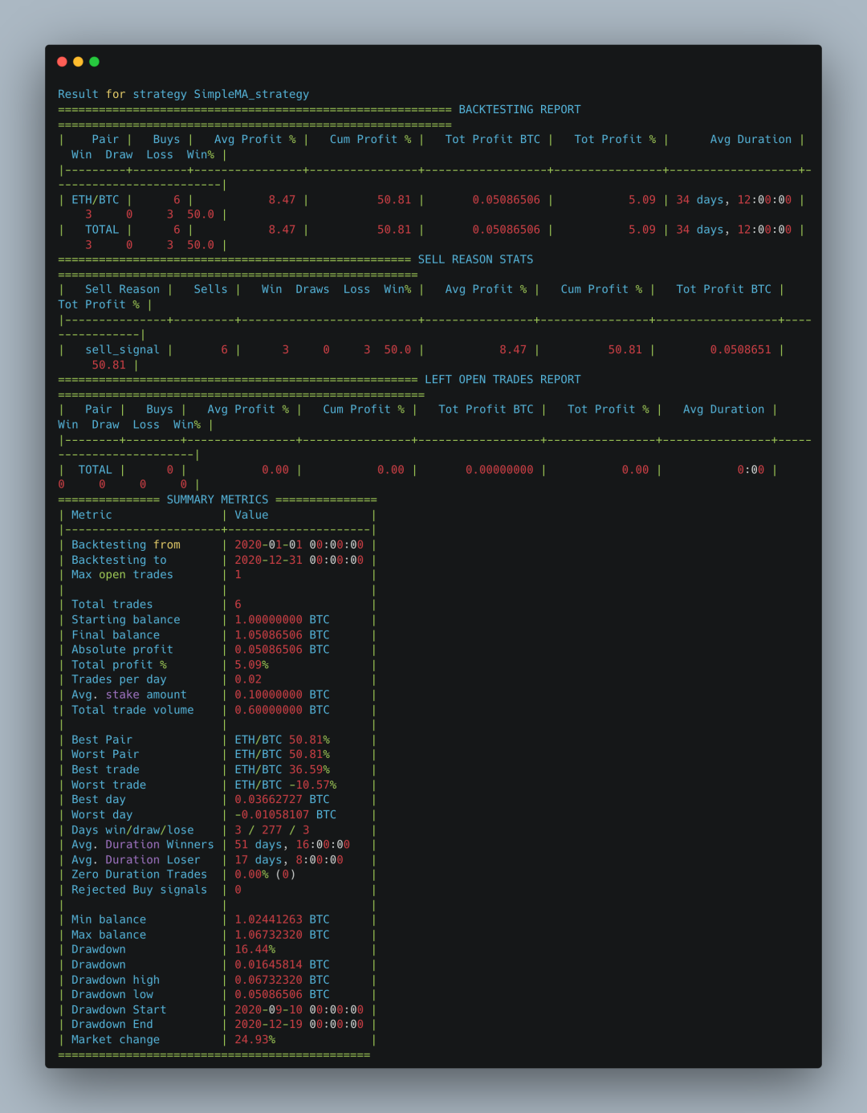Viewport: 867px width, 1113px height.
Task: Click the '0.0508651' Tot Profit BTC value
Action: pos(740,350)
